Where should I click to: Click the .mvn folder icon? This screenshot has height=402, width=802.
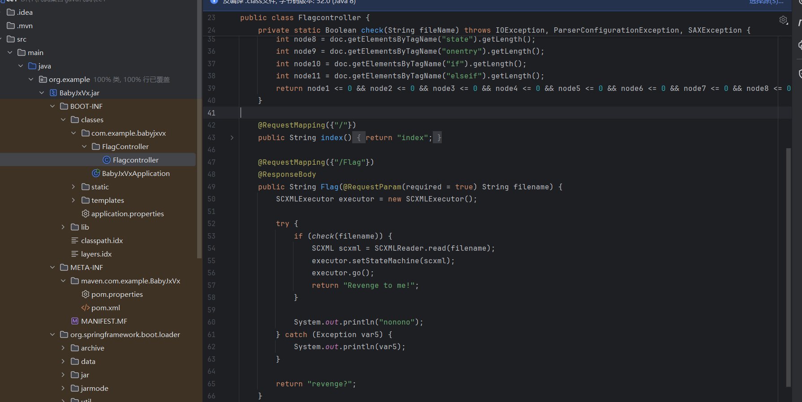[x=11, y=26]
